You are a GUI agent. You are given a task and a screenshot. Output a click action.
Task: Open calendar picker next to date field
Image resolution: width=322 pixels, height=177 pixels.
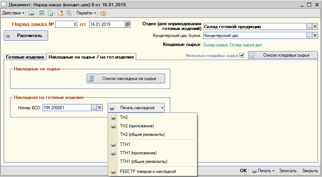click(128, 24)
